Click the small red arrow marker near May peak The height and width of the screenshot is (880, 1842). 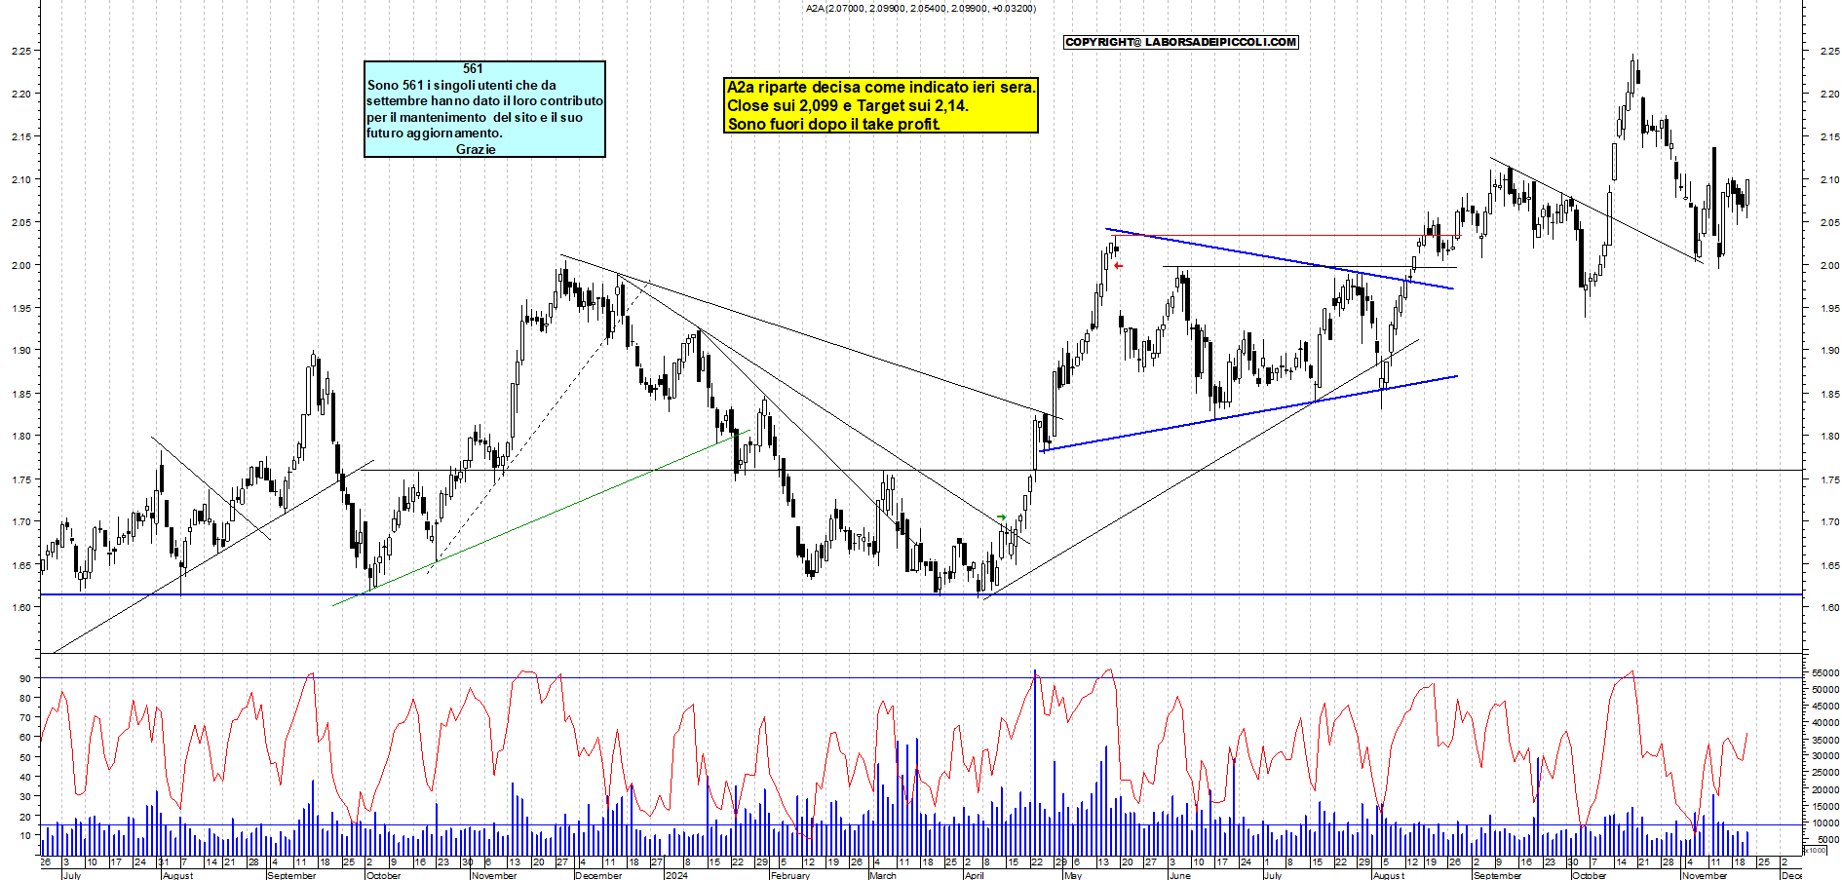pyautogui.click(x=1118, y=266)
